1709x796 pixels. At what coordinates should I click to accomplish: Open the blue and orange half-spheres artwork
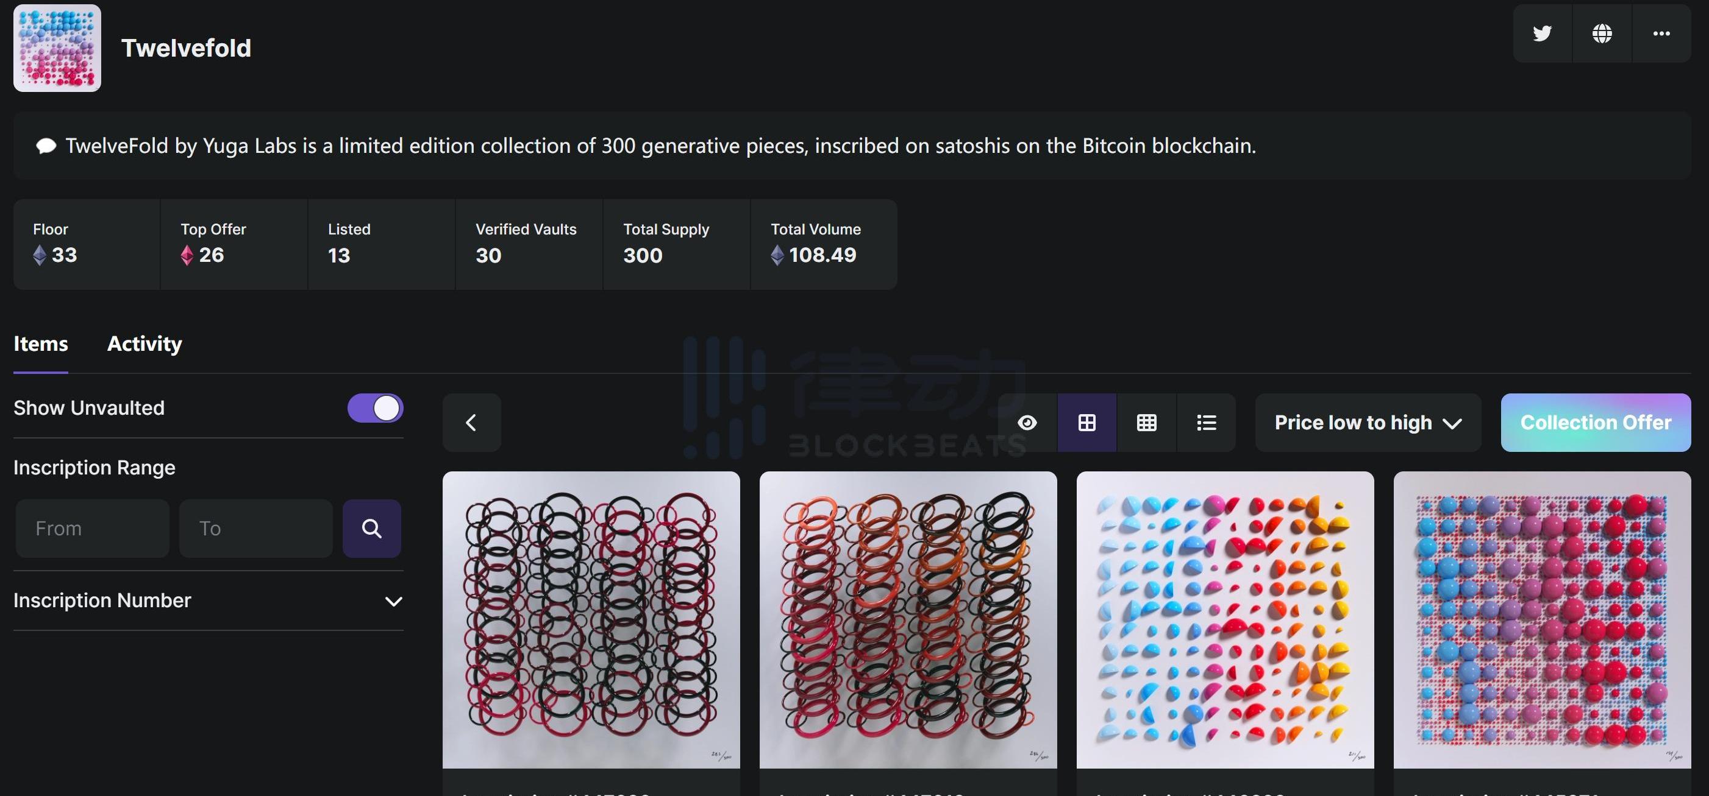(1225, 620)
